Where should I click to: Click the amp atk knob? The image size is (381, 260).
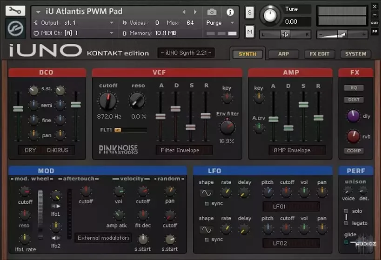point(119,215)
